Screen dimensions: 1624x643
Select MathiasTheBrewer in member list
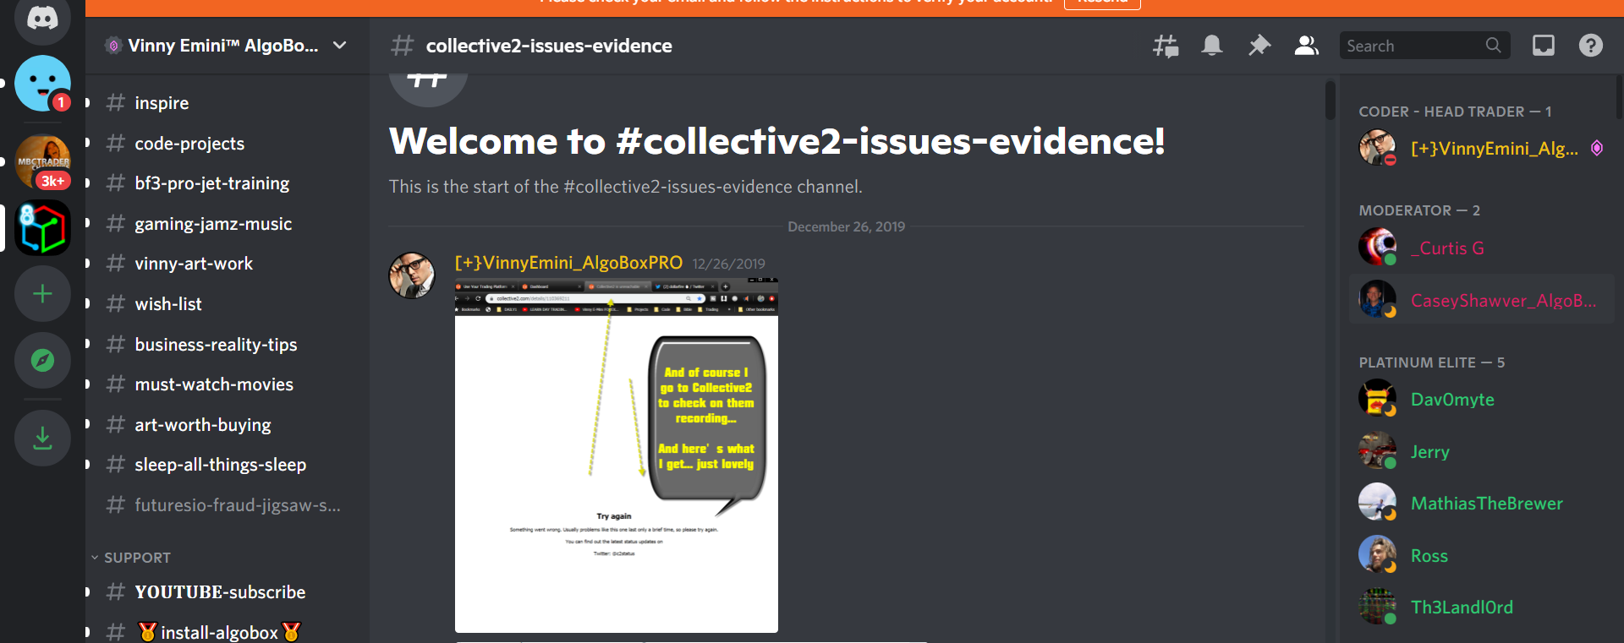pos(1482,504)
